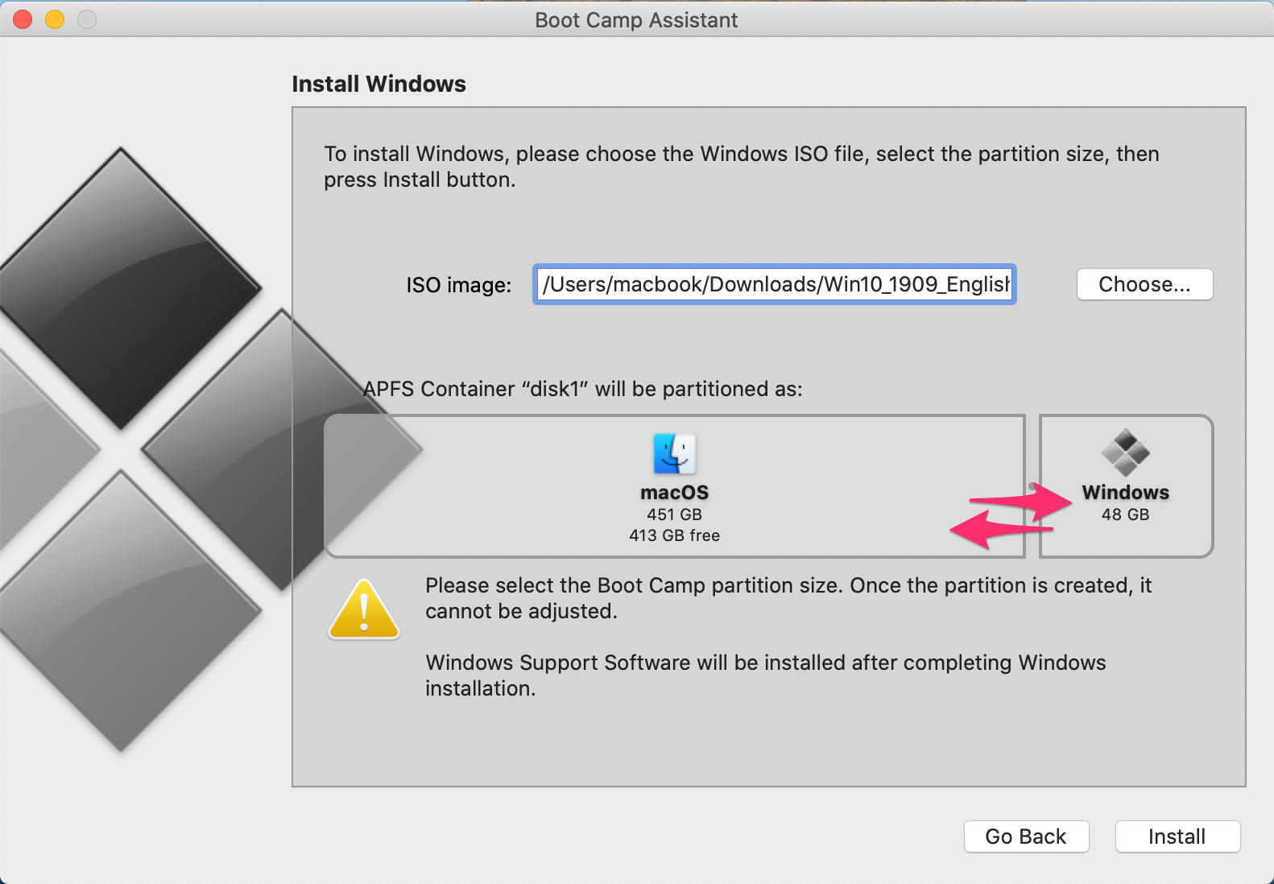Click the Boot Camp Assistant title bar text
The width and height of the screenshot is (1274, 884).
(636, 20)
